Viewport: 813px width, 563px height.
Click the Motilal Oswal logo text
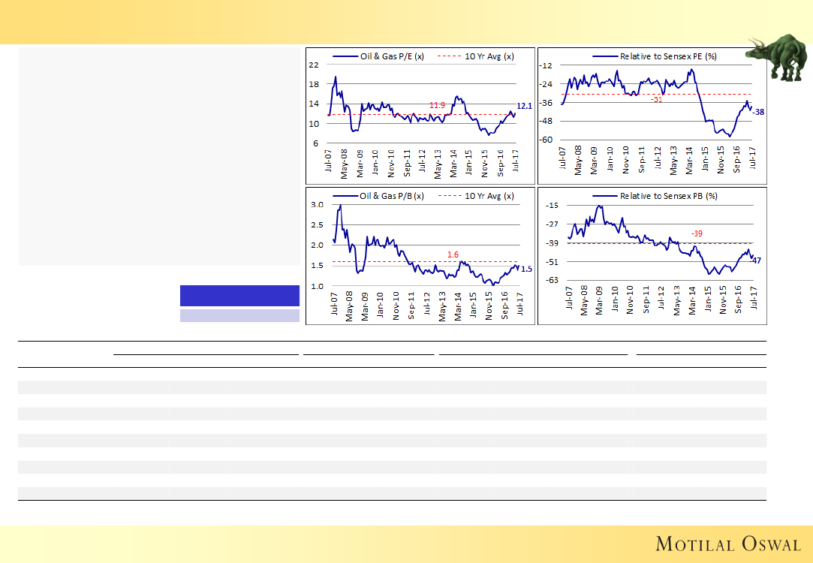click(x=728, y=543)
